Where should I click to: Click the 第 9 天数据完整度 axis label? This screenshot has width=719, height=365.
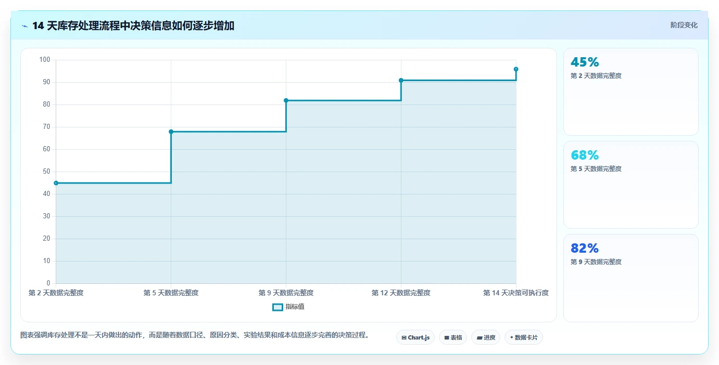286,293
